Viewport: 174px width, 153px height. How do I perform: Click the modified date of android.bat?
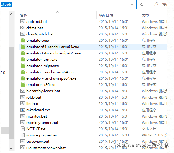coord(114,21)
